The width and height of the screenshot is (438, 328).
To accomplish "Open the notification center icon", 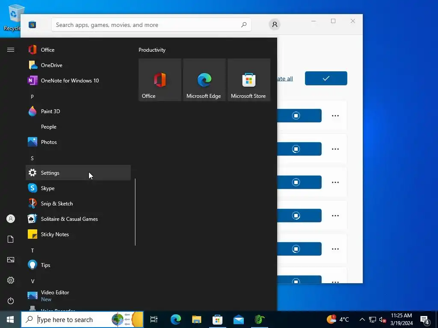I will pos(425,319).
